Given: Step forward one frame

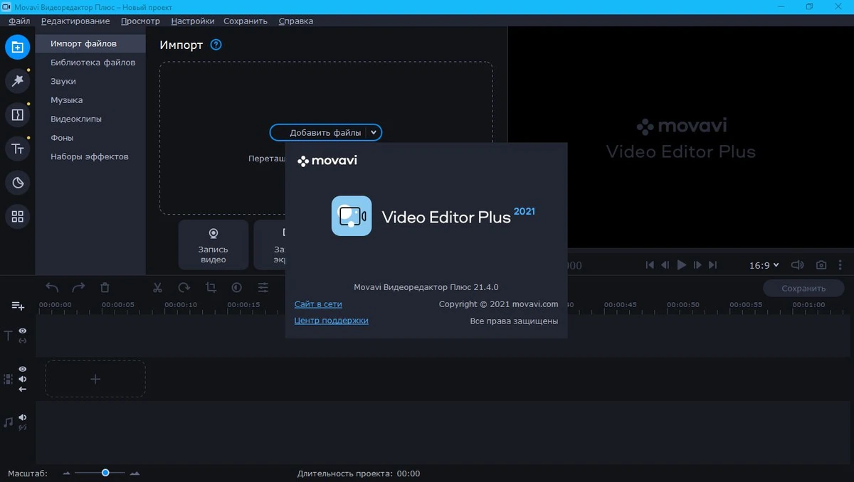Looking at the screenshot, I should click(x=697, y=265).
